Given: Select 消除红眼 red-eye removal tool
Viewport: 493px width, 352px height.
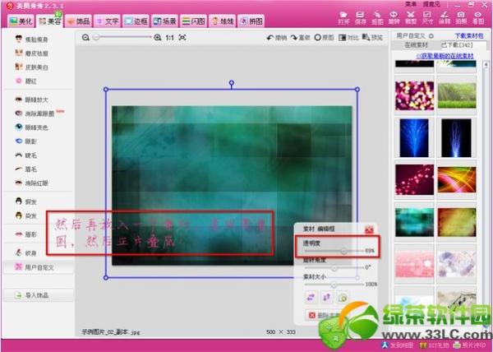Looking at the screenshot, I should (32, 183).
